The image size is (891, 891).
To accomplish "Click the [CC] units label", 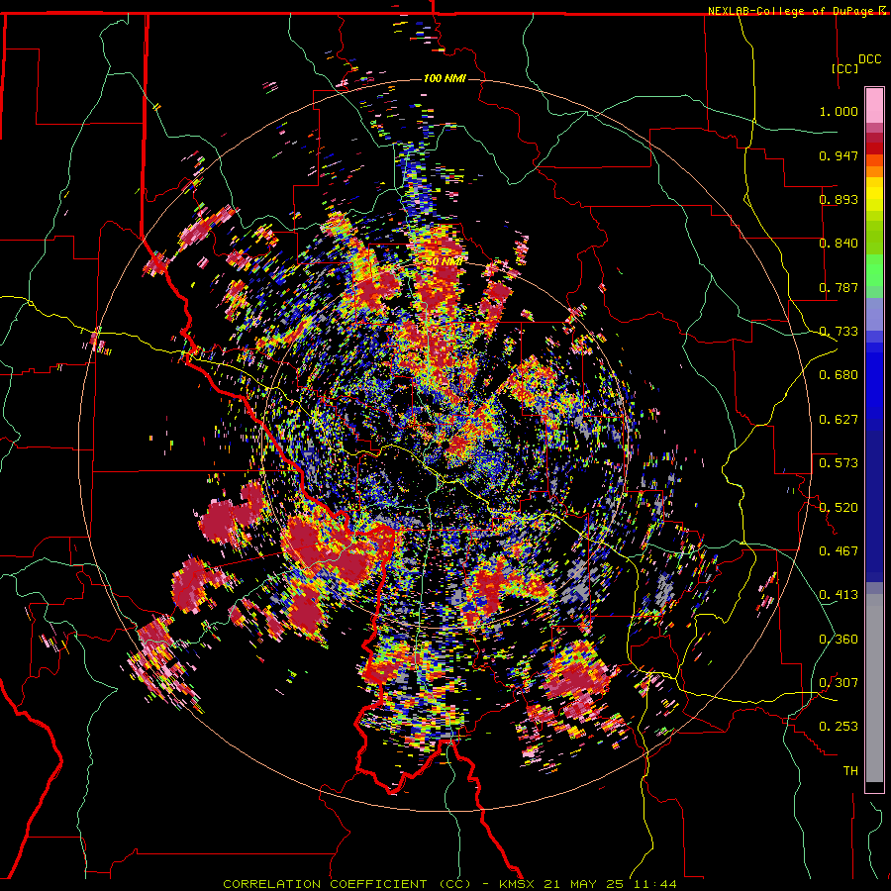I will (844, 68).
